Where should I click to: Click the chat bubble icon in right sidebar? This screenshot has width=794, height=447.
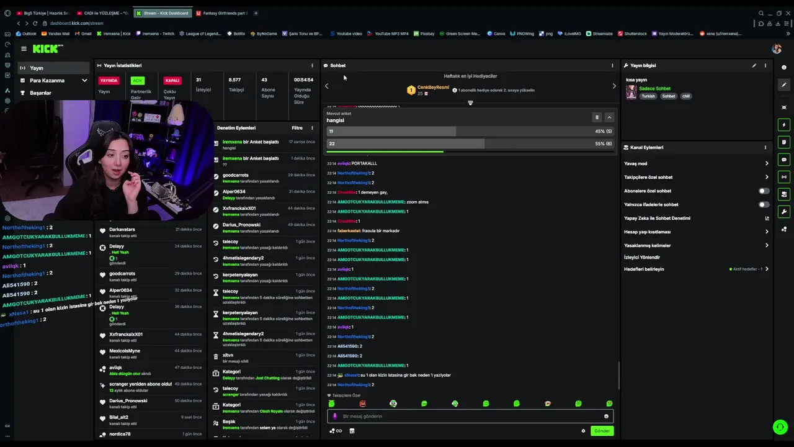click(x=784, y=160)
